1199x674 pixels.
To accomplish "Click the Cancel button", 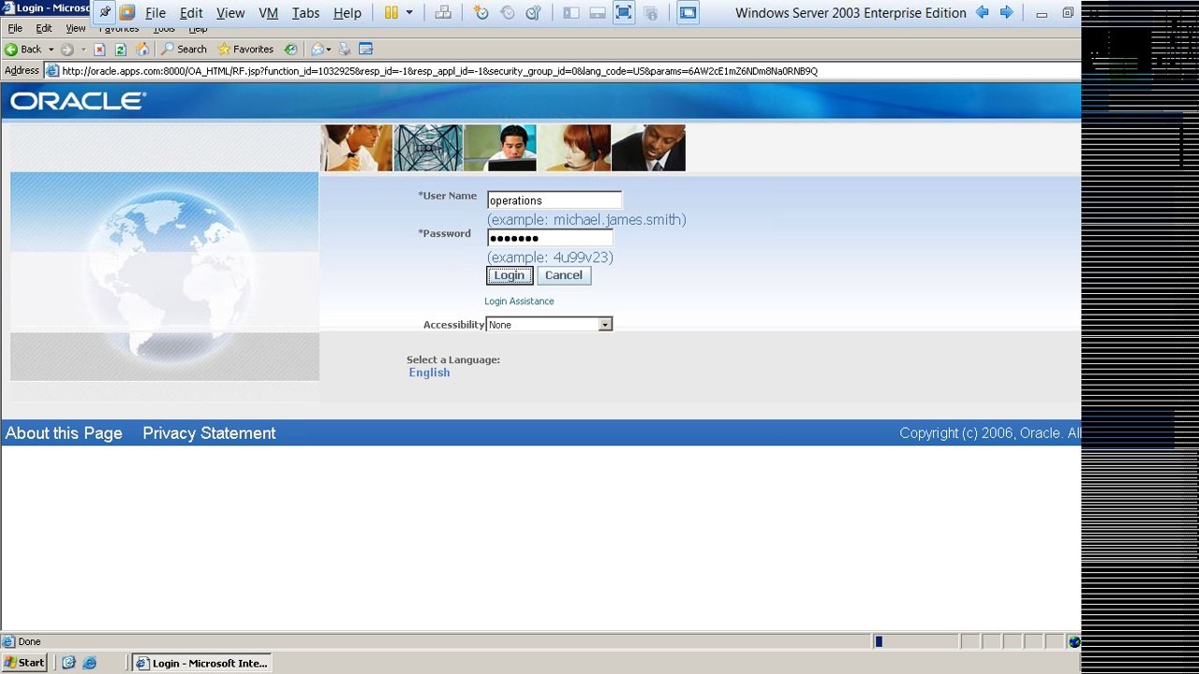I will tap(564, 275).
